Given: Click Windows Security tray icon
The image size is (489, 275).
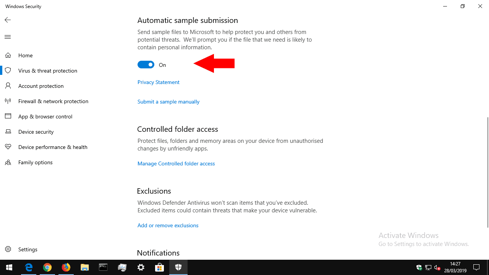Looking at the screenshot, I should [419, 267].
